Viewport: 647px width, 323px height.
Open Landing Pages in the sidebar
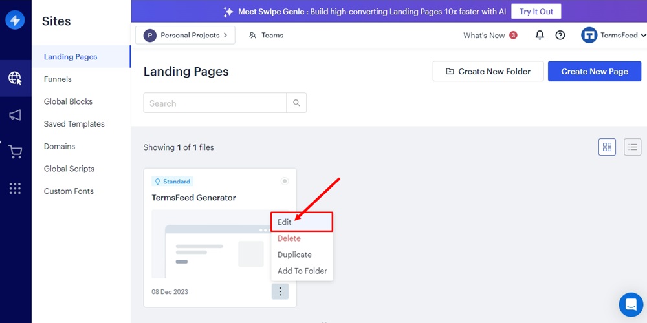tap(82, 57)
